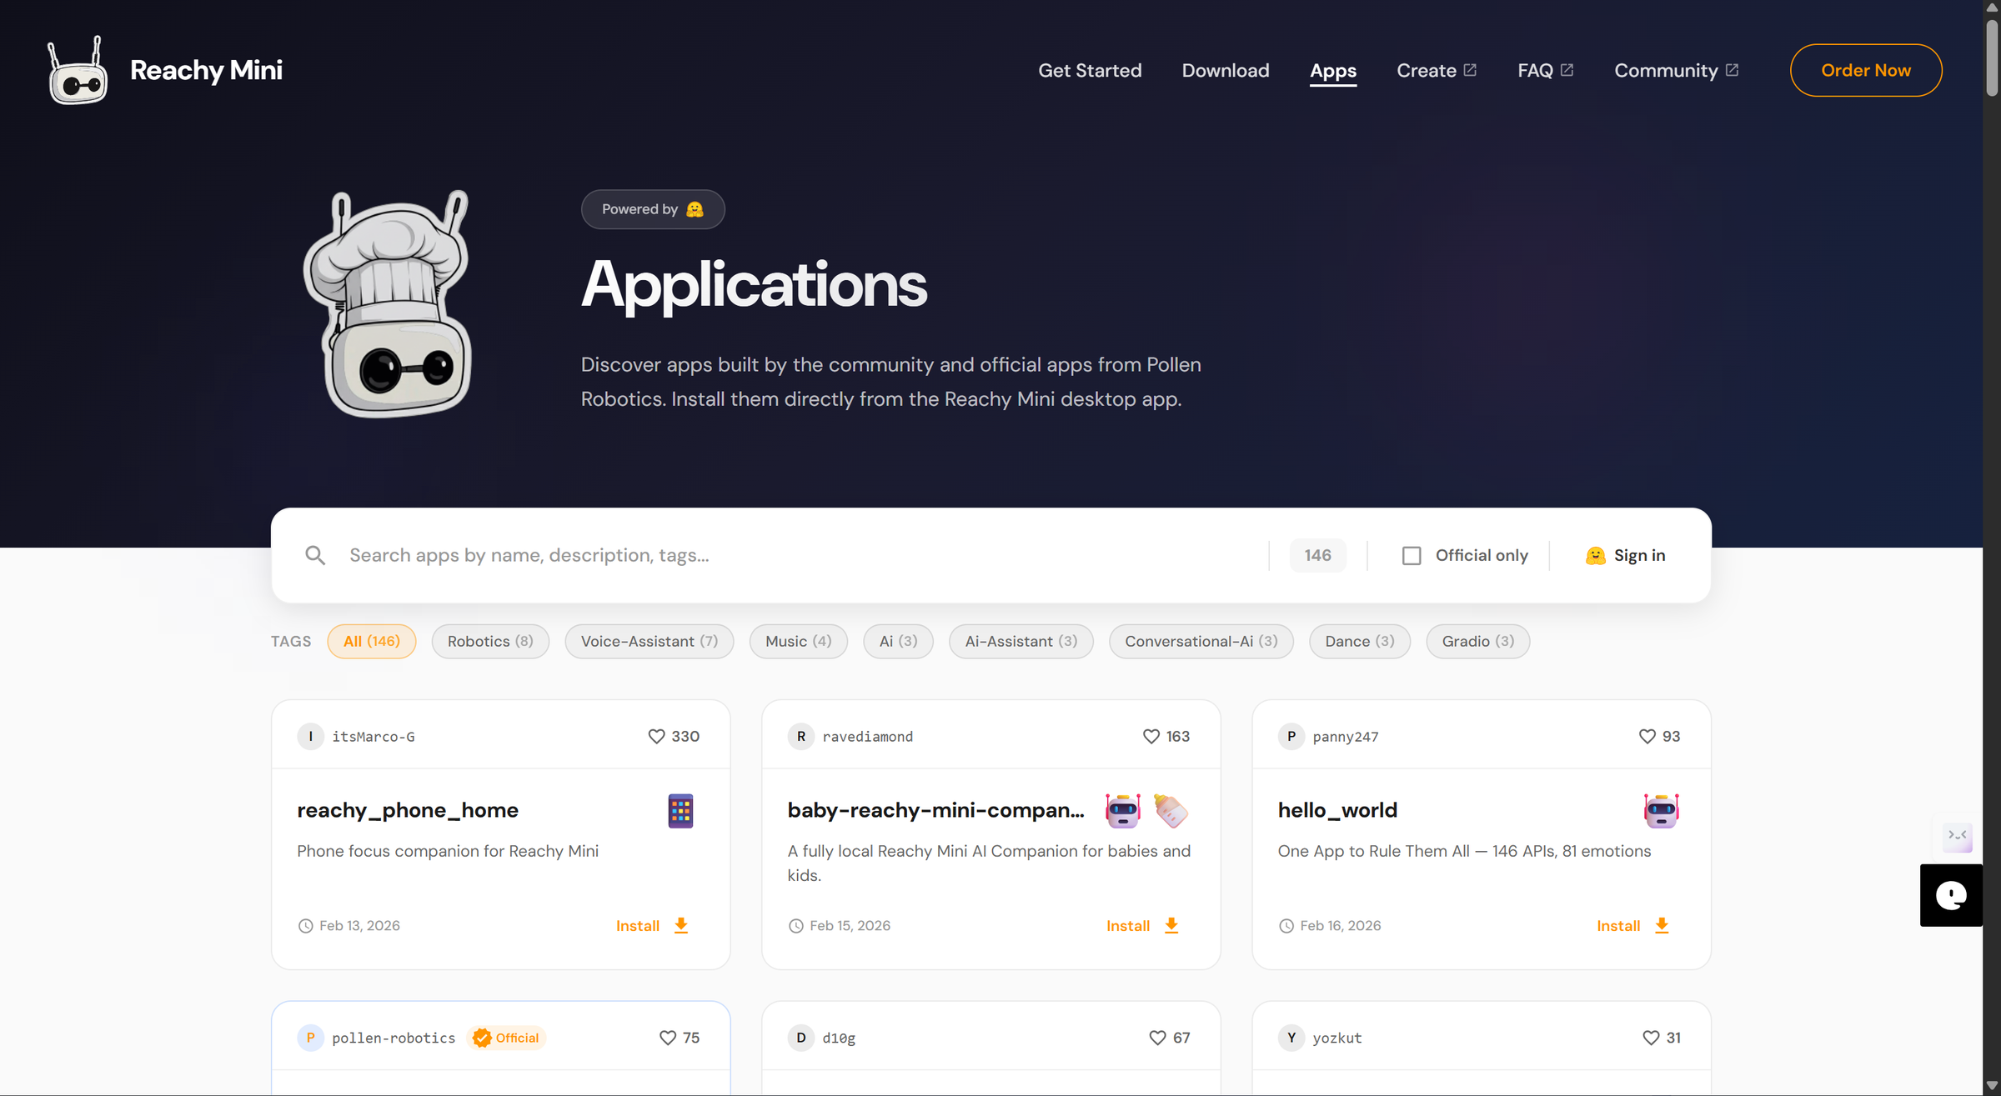
Task: Open the hello_world app title
Action: (x=1337, y=810)
